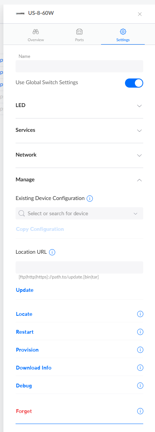
Task: Click the info icon beside Existing Device Configuration
Action: [90, 198]
